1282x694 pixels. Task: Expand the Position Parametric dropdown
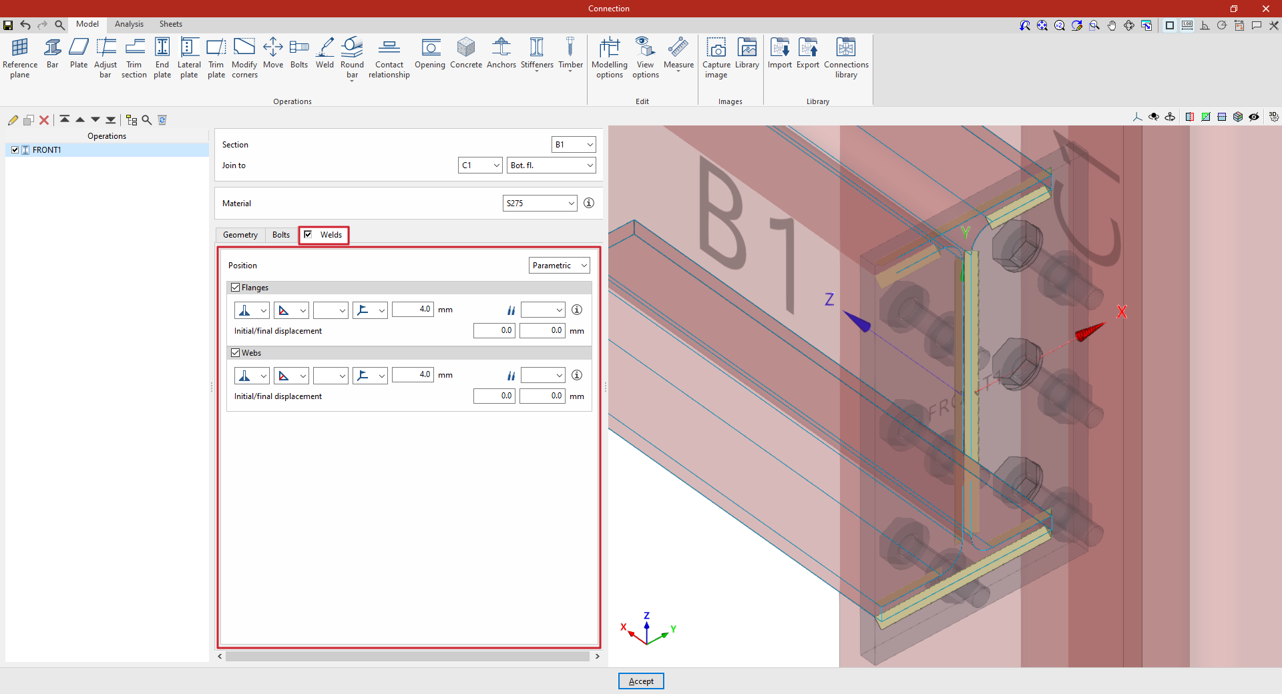(x=560, y=266)
